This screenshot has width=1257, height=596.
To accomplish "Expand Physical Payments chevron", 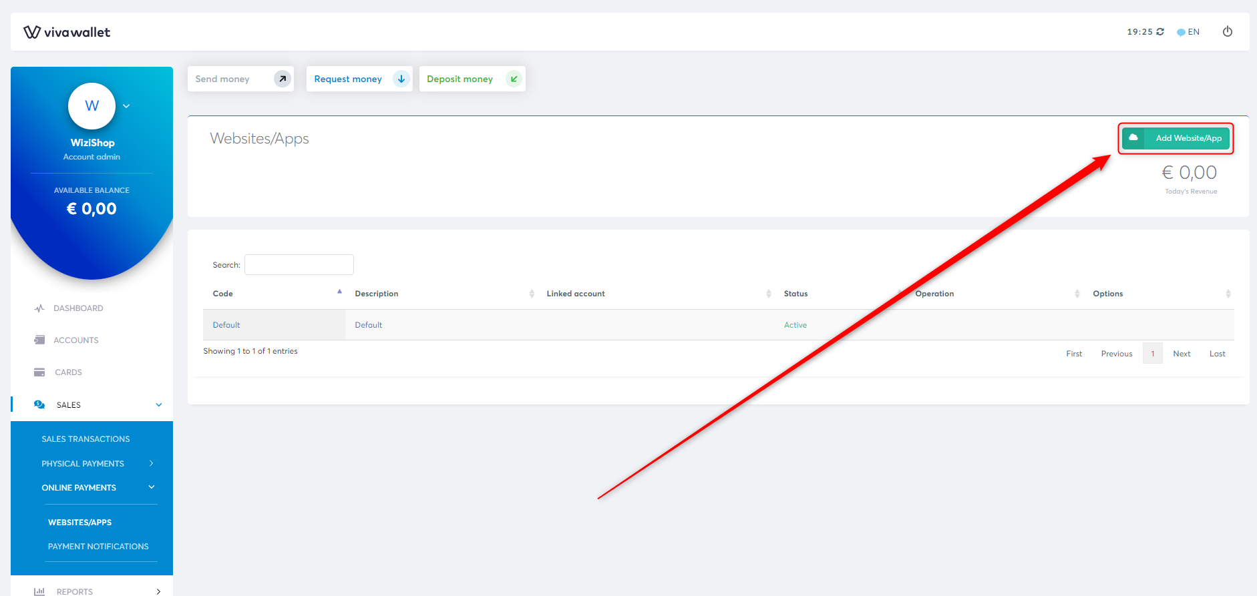I will click(x=152, y=463).
